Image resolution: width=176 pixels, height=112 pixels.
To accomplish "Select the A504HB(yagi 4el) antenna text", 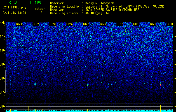I will 99,13.
